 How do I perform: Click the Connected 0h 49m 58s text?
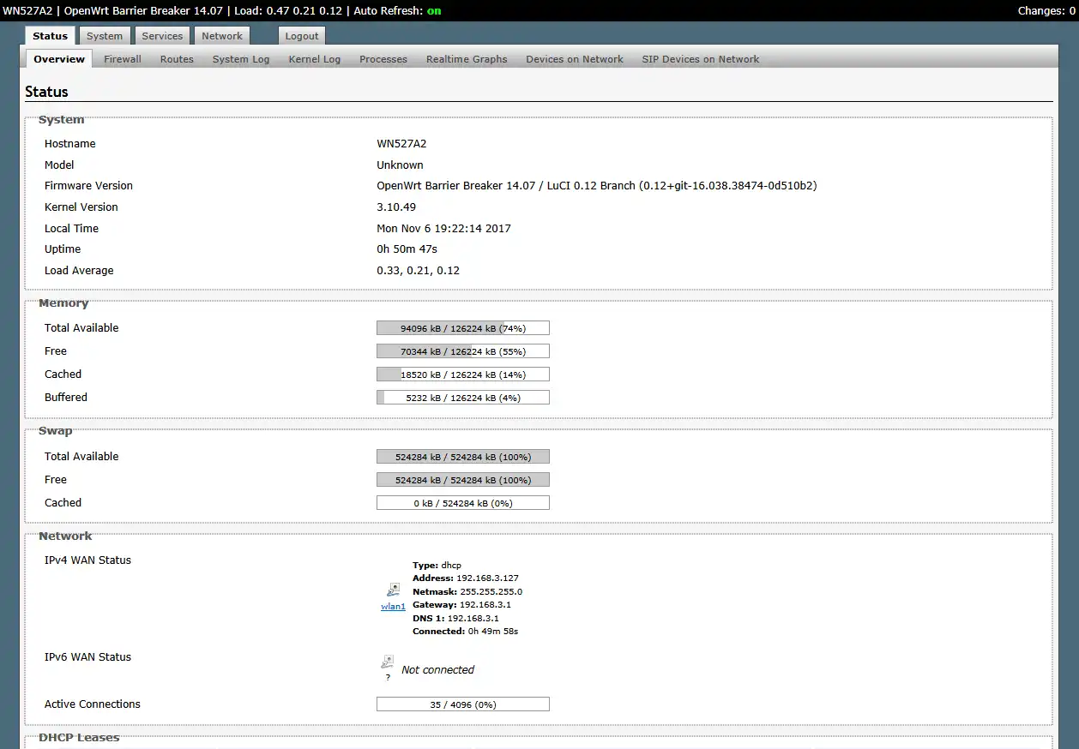465,632
